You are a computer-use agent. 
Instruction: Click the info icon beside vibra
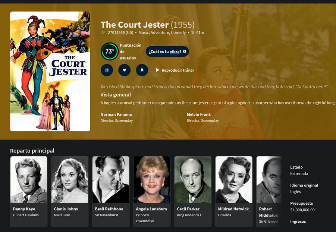click(185, 51)
